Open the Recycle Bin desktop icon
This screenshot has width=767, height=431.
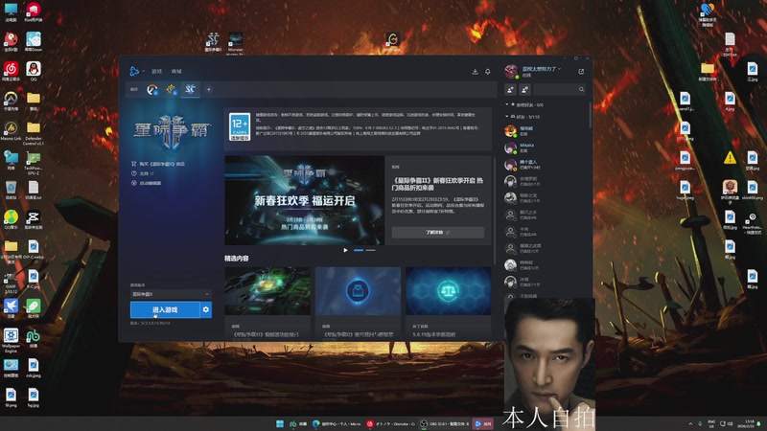[11, 190]
